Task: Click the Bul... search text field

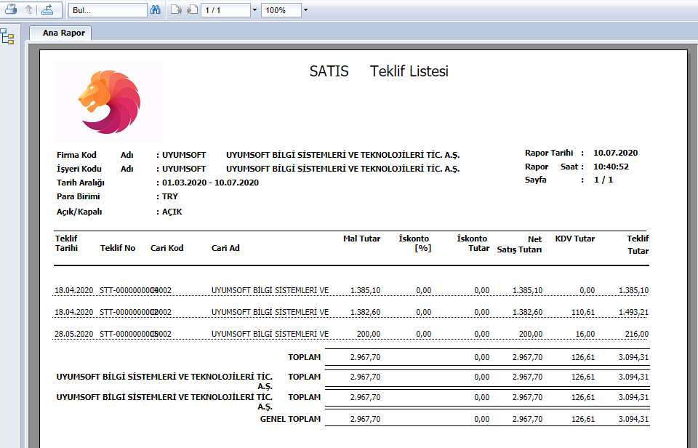Action: [x=107, y=10]
